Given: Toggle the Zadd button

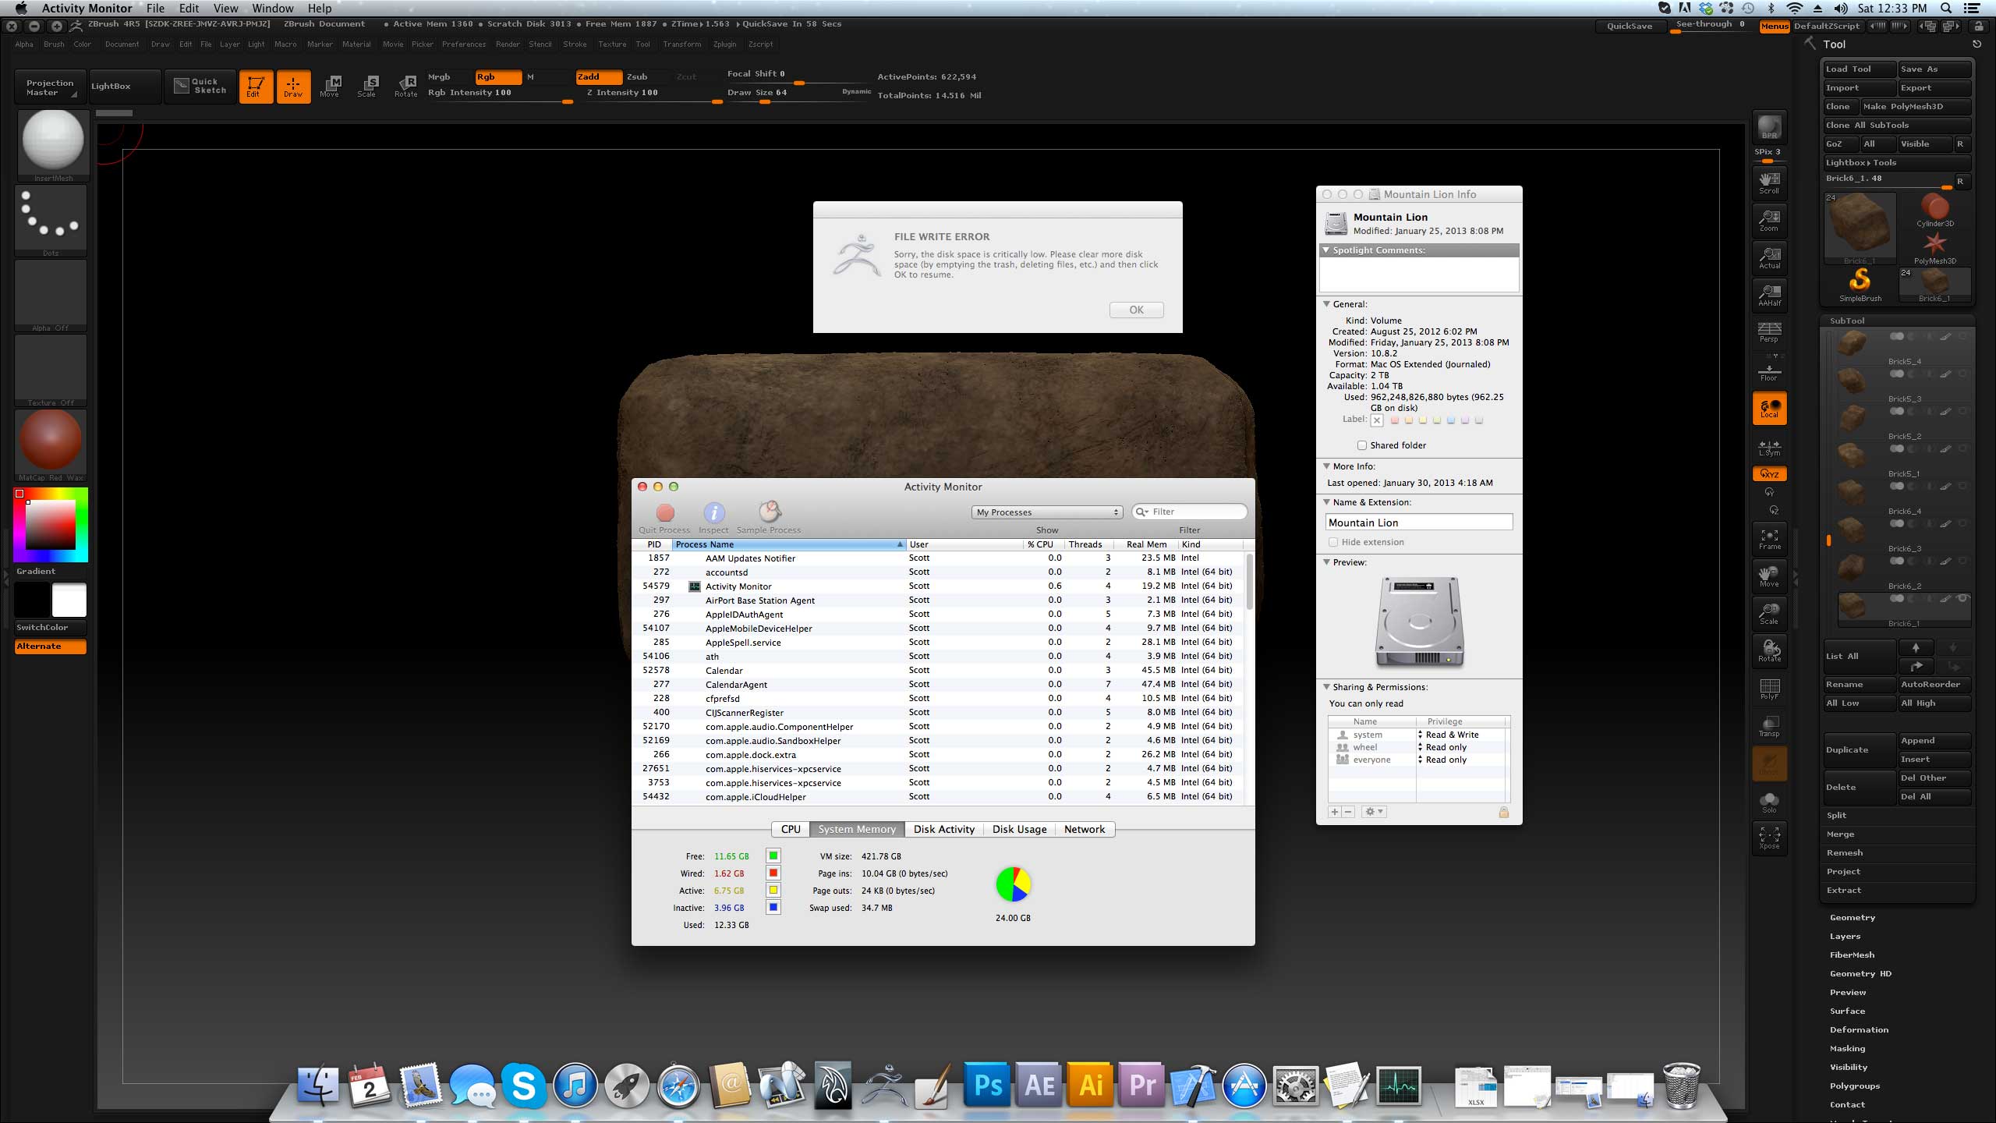Looking at the screenshot, I should [599, 77].
